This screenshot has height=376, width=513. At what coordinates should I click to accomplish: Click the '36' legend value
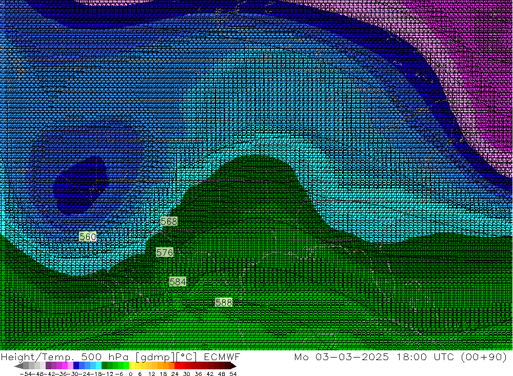coord(198,374)
